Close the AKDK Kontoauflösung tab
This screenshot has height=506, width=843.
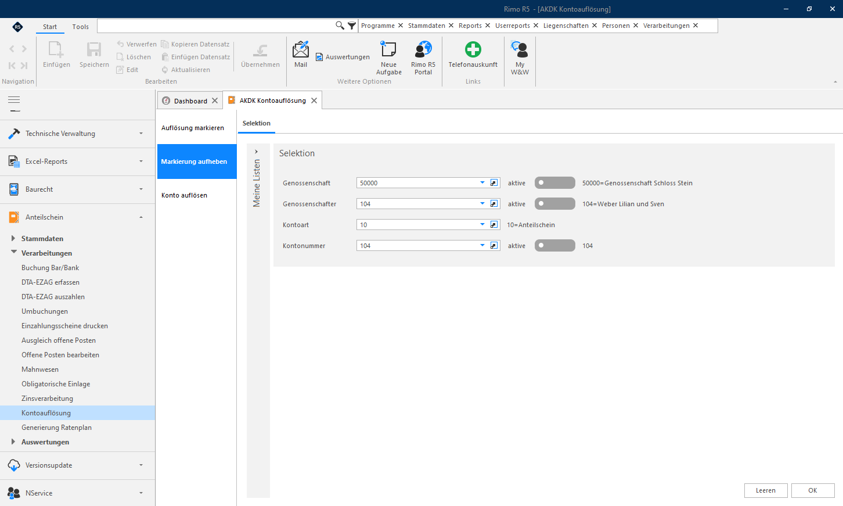point(314,101)
